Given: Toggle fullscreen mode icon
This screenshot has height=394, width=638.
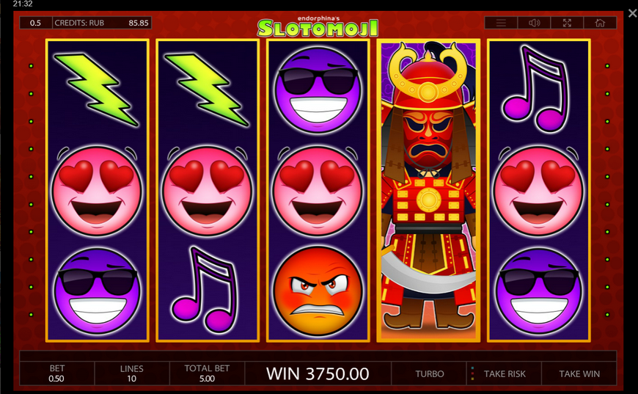Looking at the screenshot, I should pyautogui.click(x=567, y=23).
